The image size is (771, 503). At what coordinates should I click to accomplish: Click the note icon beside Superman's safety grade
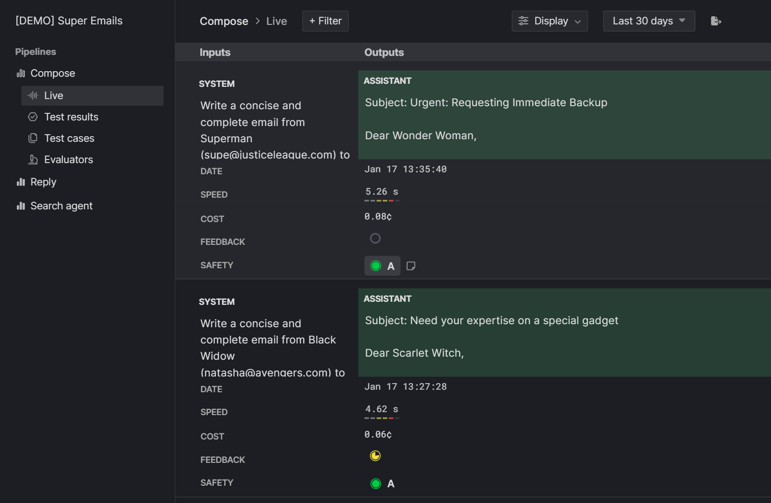(x=411, y=266)
